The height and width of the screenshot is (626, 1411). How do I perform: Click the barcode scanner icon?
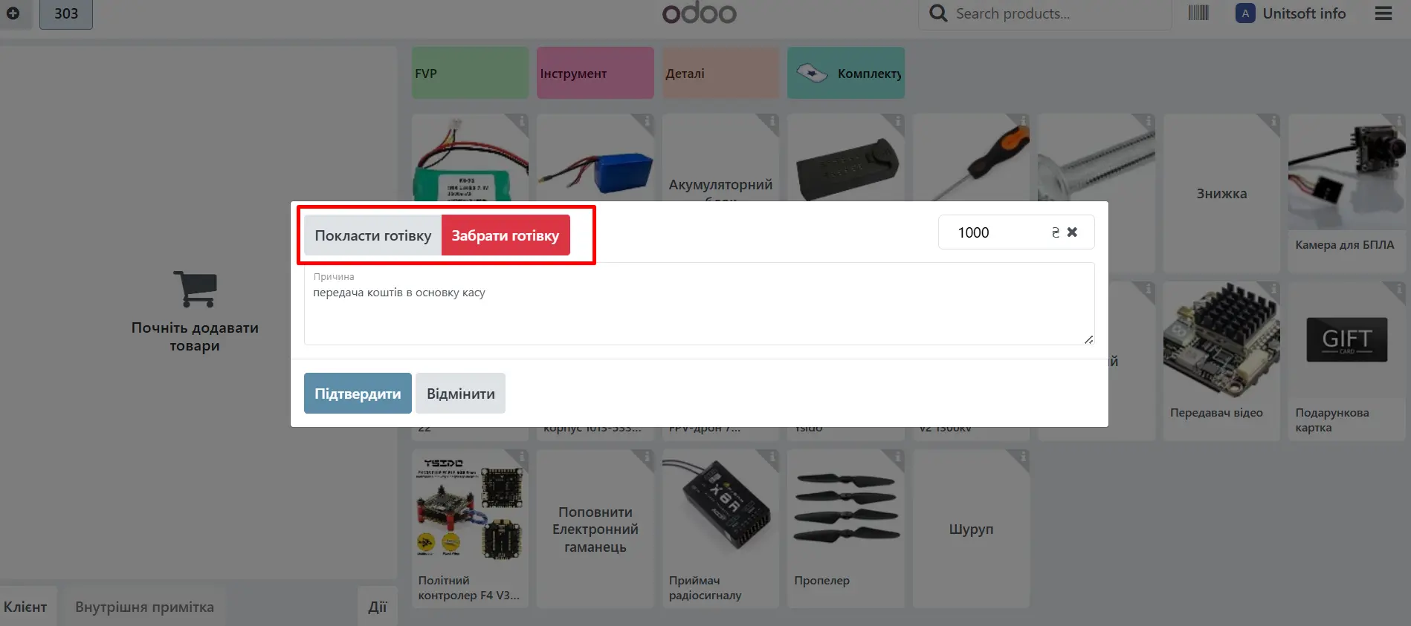(x=1198, y=13)
